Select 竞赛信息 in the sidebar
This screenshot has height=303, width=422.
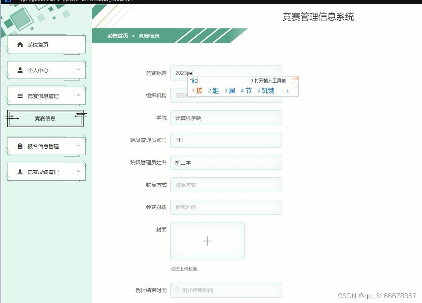[x=46, y=118]
